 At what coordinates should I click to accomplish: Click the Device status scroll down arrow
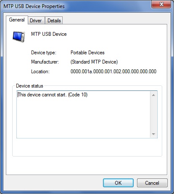point(153,134)
